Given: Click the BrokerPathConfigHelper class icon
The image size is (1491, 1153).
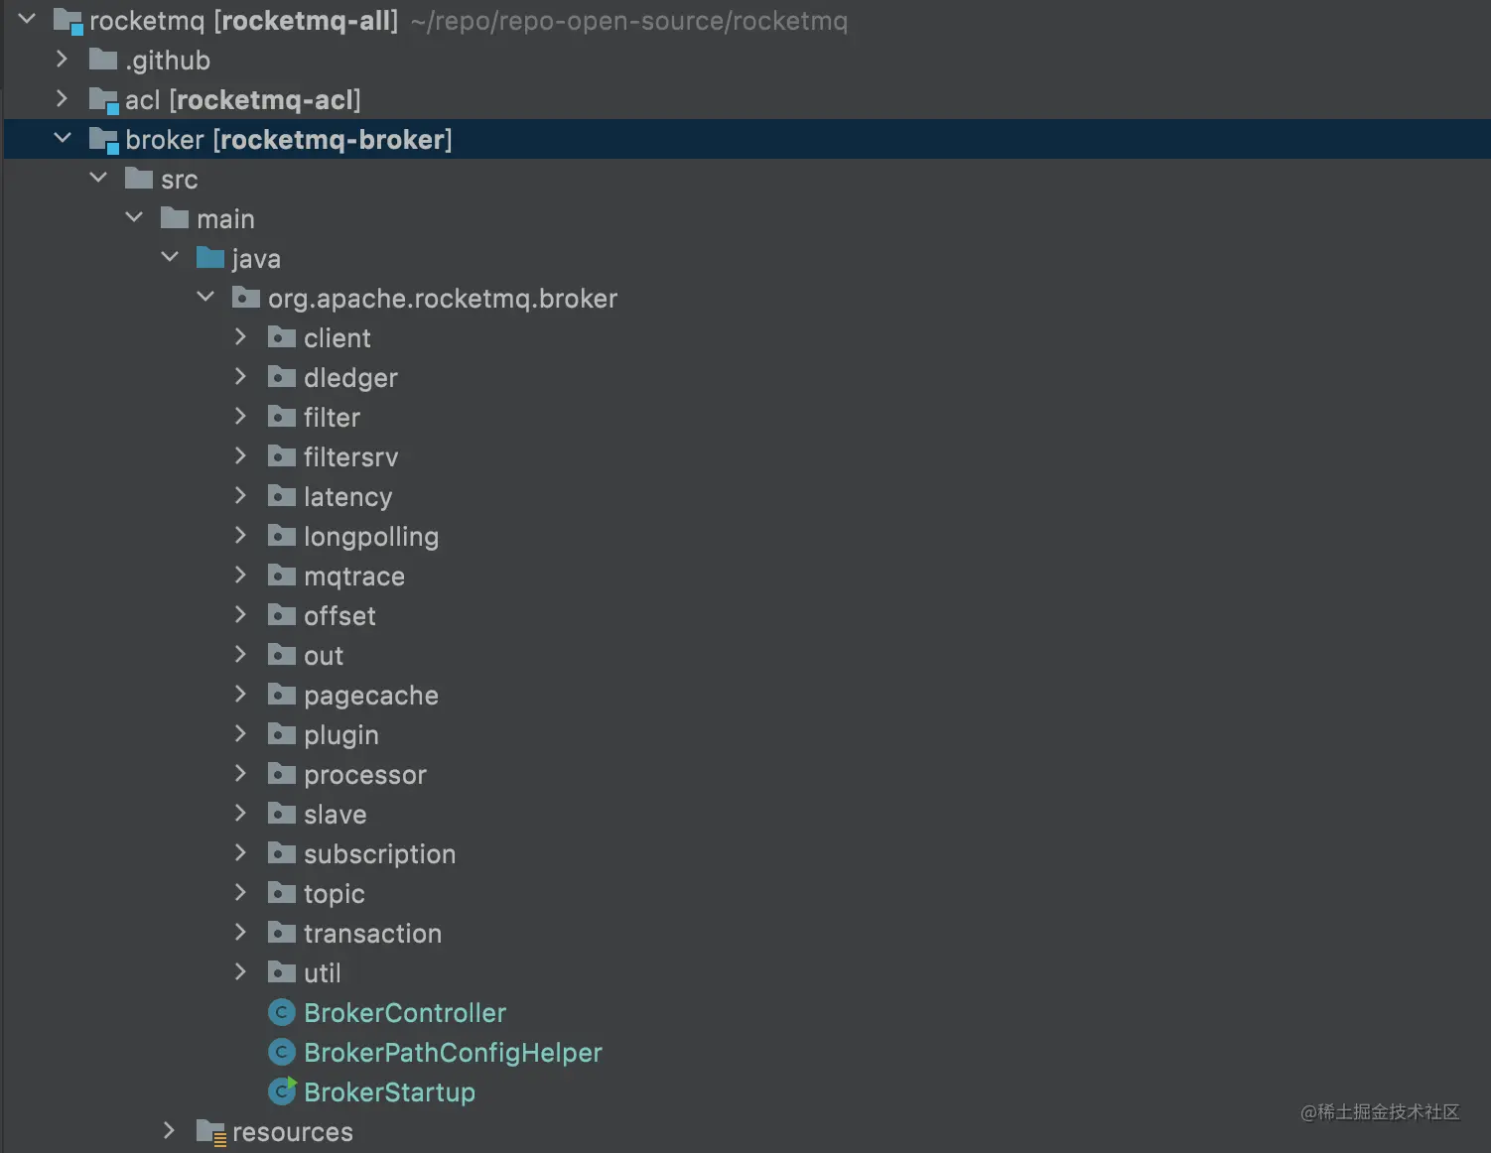Looking at the screenshot, I should 282,1052.
